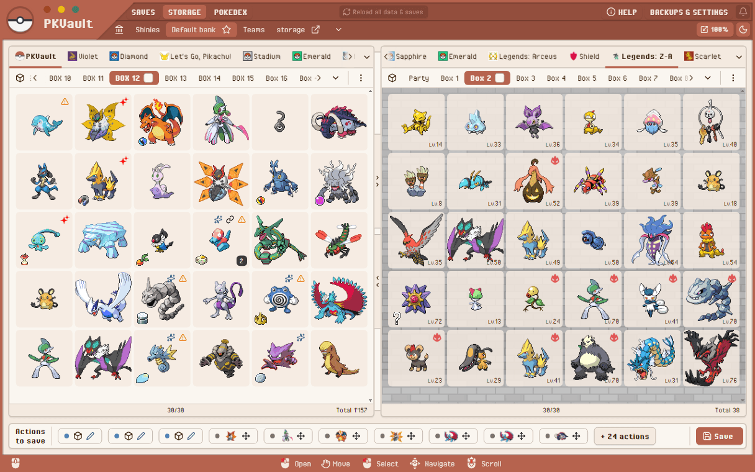Click the second pending edit action

pyautogui.click(x=130, y=436)
